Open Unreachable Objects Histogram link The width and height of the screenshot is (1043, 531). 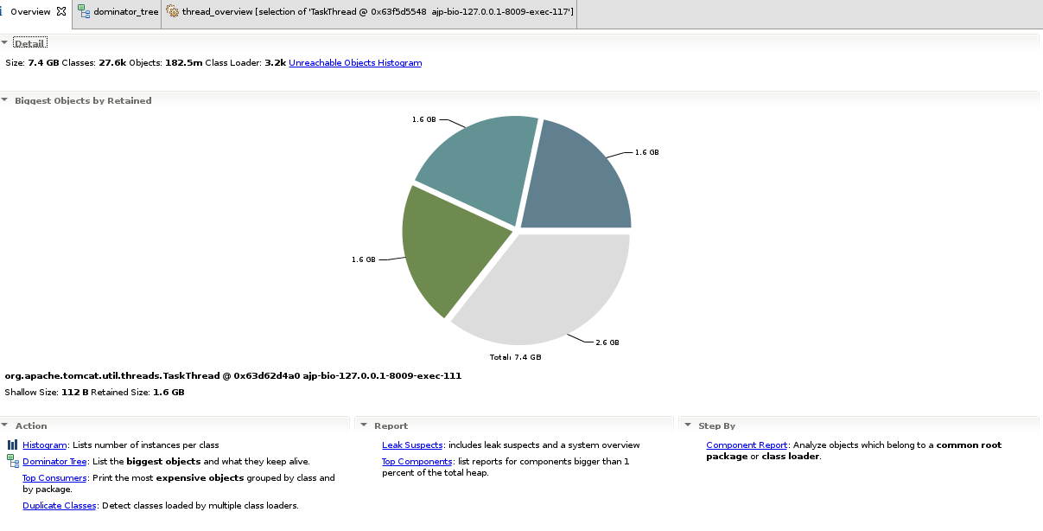click(355, 63)
